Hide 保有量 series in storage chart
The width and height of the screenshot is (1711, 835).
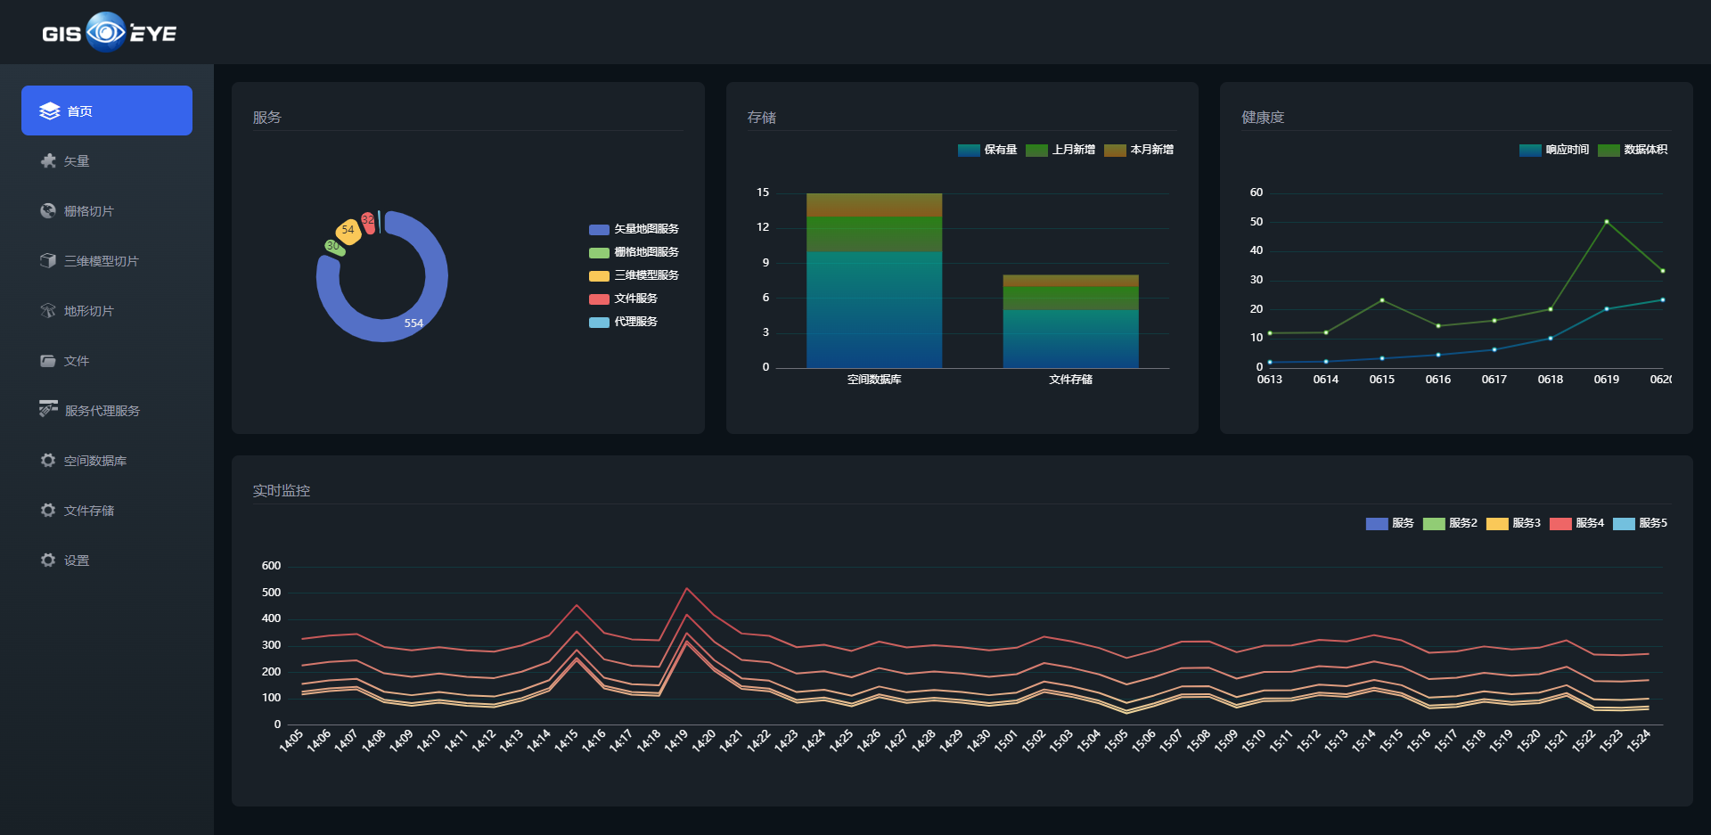[987, 150]
